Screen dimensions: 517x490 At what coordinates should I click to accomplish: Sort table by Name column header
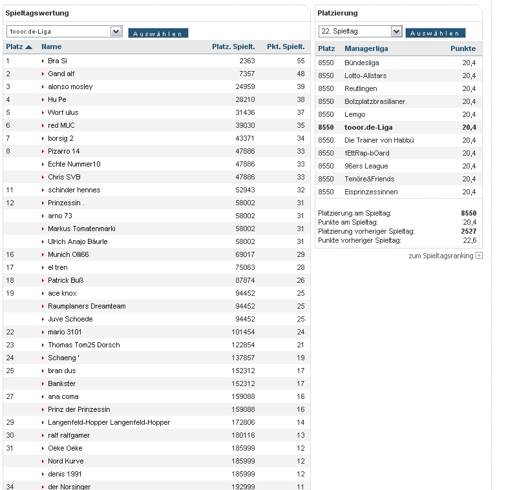51,46
